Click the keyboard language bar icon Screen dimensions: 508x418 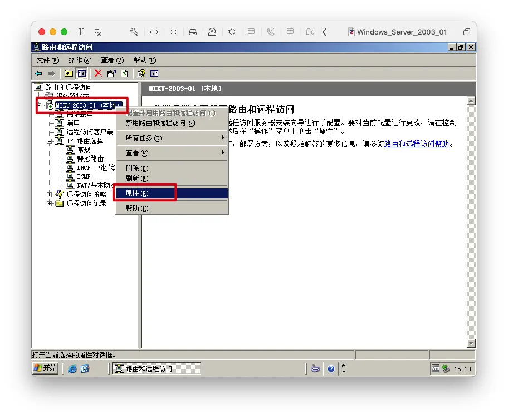click(316, 369)
